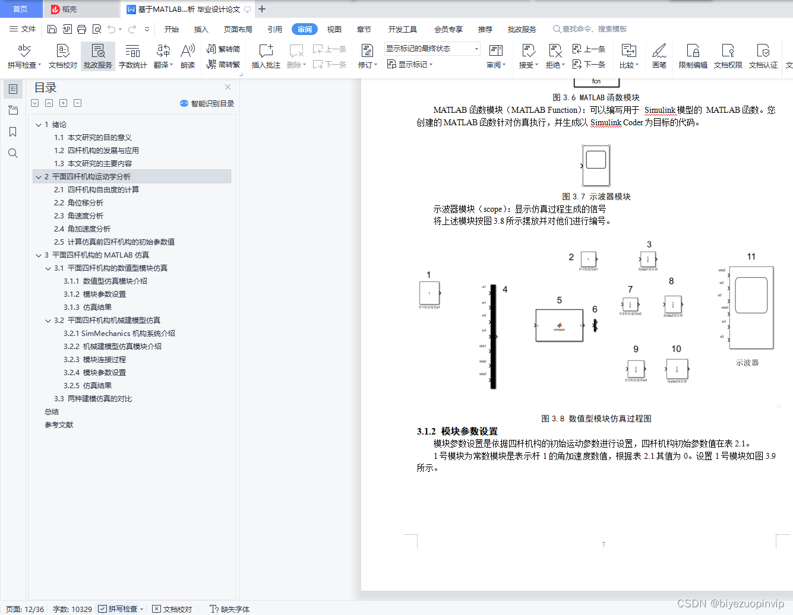Collapse section 3.2 机械建模型仿真 in outline
The height and width of the screenshot is (615, 793).
[x=48, y=321]
